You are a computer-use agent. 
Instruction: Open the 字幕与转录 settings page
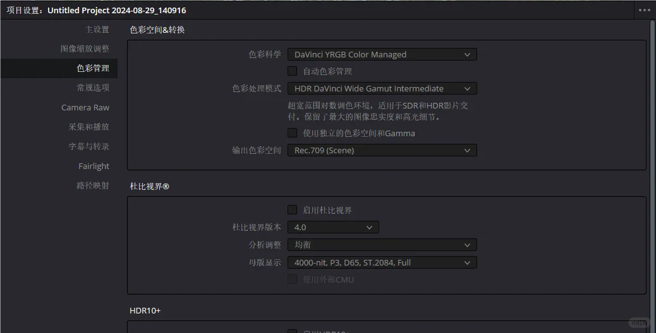point(88,146)
